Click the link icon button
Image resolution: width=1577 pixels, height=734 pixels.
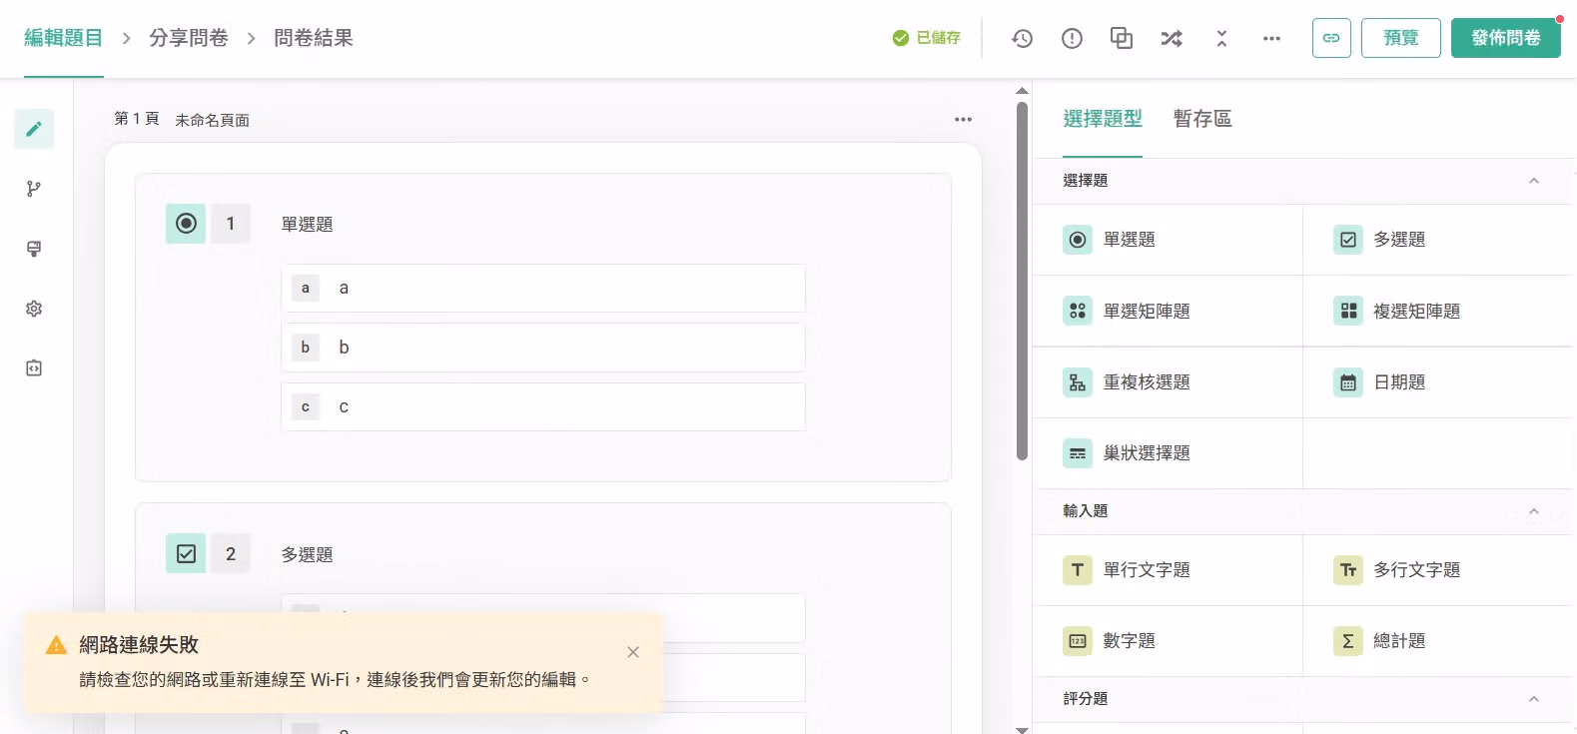click(x=1331, y=38)
